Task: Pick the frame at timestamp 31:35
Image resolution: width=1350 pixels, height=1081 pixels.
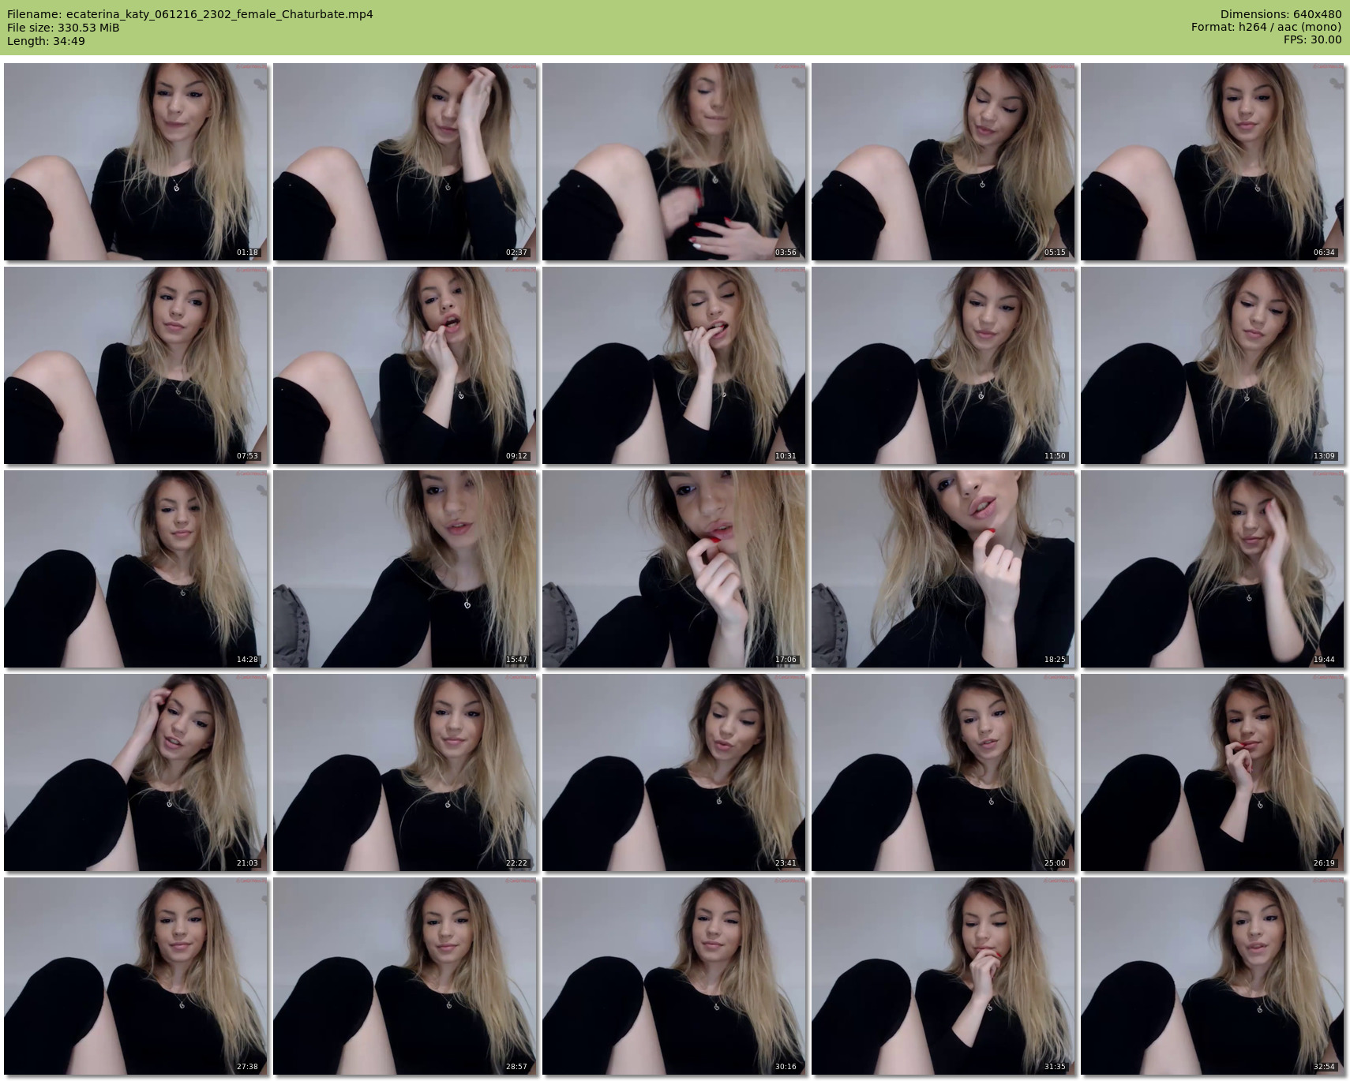Action: click(x=943, y=976)
